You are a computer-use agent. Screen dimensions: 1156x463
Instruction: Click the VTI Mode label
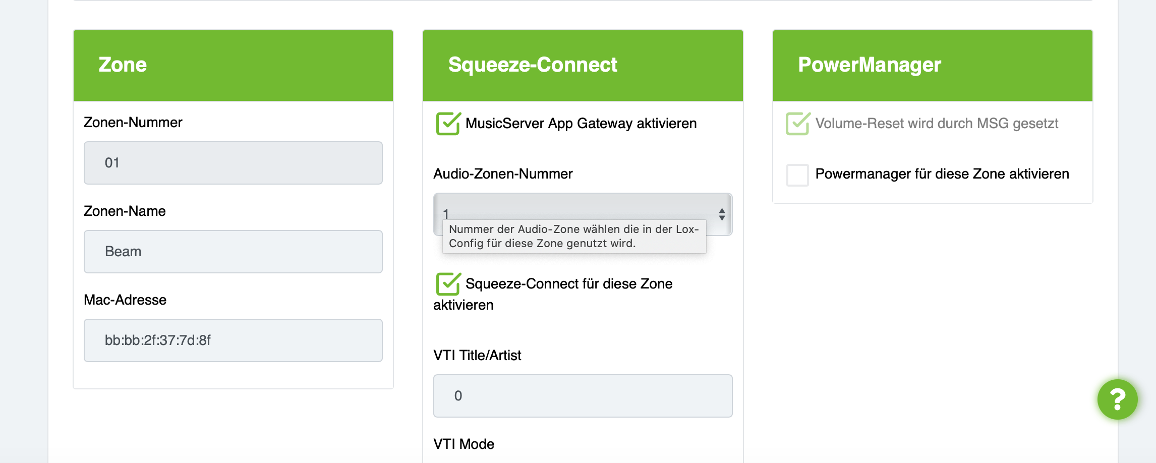464,444
